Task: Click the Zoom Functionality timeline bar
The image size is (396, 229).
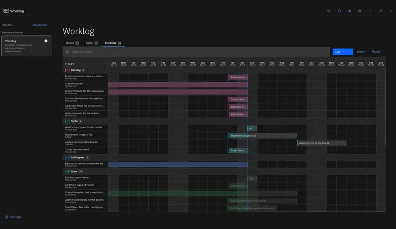Action: click(262, 201)
